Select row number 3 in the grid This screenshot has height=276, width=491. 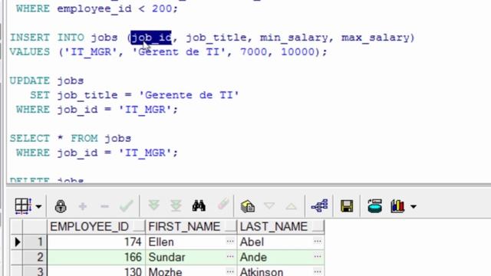(x=35, y=271)
